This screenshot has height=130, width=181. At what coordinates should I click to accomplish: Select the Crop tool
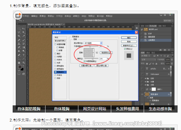coord(19,36)
